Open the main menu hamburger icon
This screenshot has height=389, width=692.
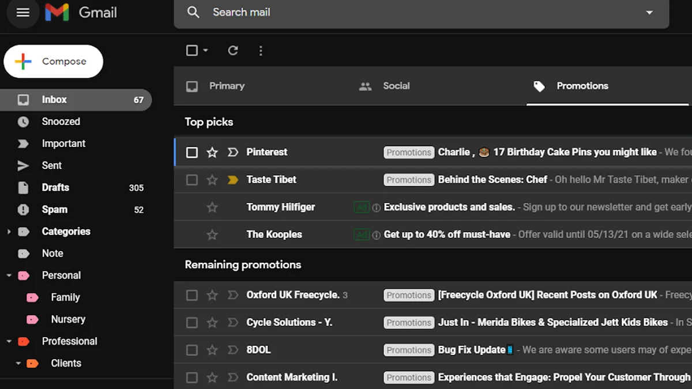pos(23,13)
